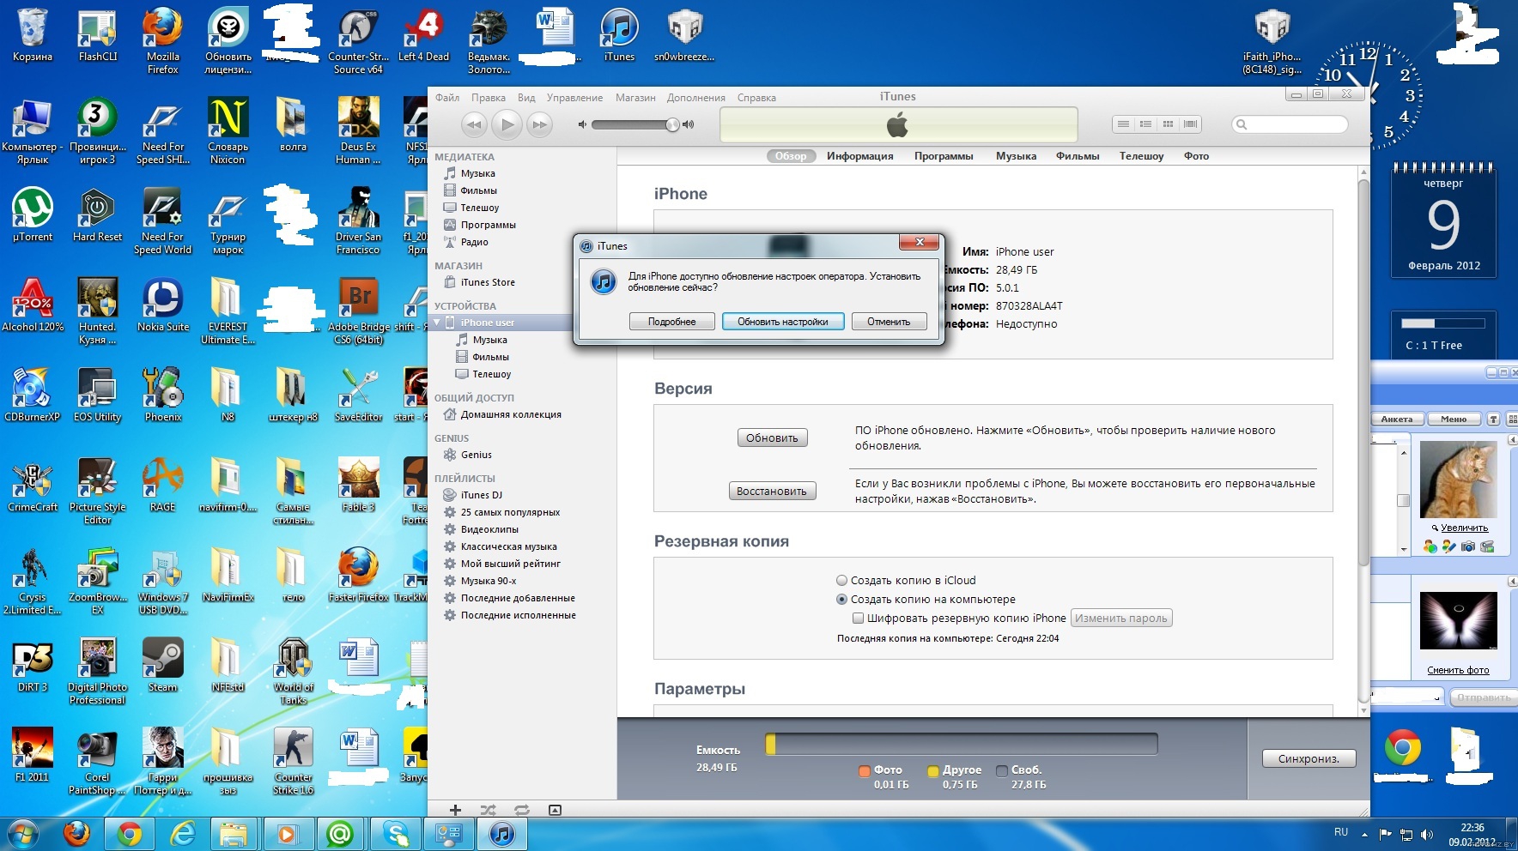Open the Nokia Suite desktop icon
Image resolution: width=1518 pixels, height=851 pixels.
pos(163,305)
